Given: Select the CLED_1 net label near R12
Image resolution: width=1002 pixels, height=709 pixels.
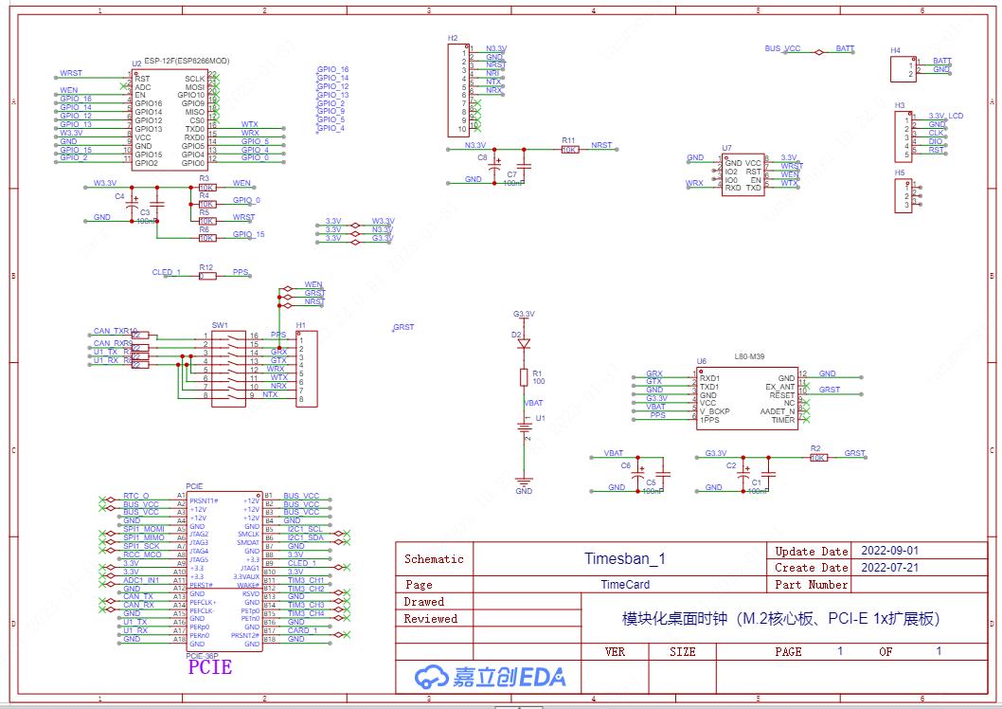Looking at the screenshot, I should 166,272.
